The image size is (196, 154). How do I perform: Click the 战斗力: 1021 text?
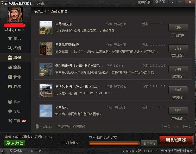click(x=15, y=30)
